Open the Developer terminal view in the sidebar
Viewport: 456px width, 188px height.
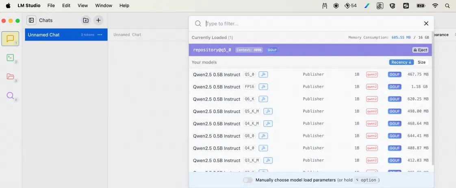pyautogui.click(x=10, y=58)
